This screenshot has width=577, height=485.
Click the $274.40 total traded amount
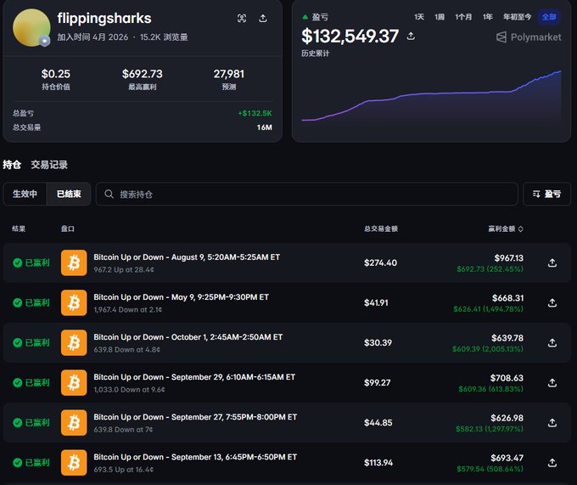(380, 263)
